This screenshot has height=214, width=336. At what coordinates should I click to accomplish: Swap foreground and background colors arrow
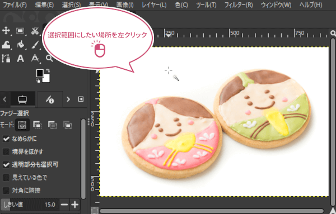click(x=48, y=70)
